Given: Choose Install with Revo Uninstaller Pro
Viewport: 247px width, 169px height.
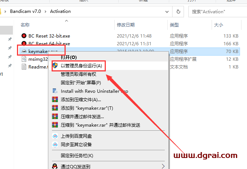Looking at the screenshot, I should tap(94, 91).
